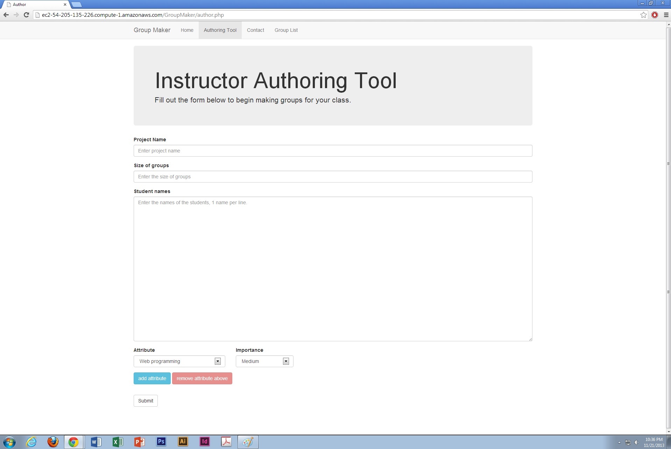Viewport: 671px width, 449px height.
Task: Select the Authoring Tool nav tab
Action: coord(220,30)
